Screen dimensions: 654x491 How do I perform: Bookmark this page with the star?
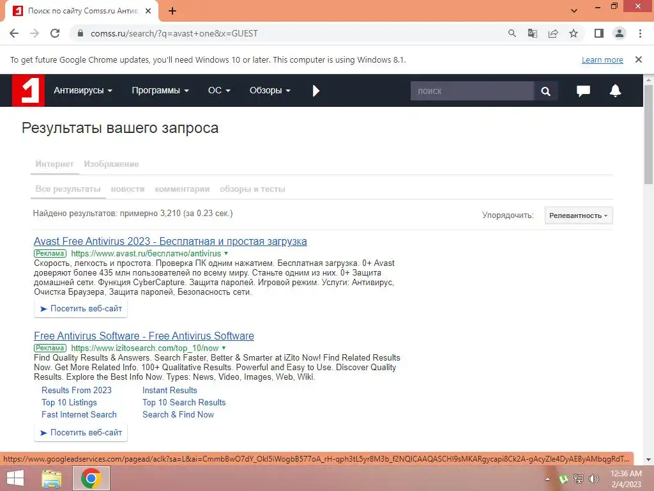point(574,33)
